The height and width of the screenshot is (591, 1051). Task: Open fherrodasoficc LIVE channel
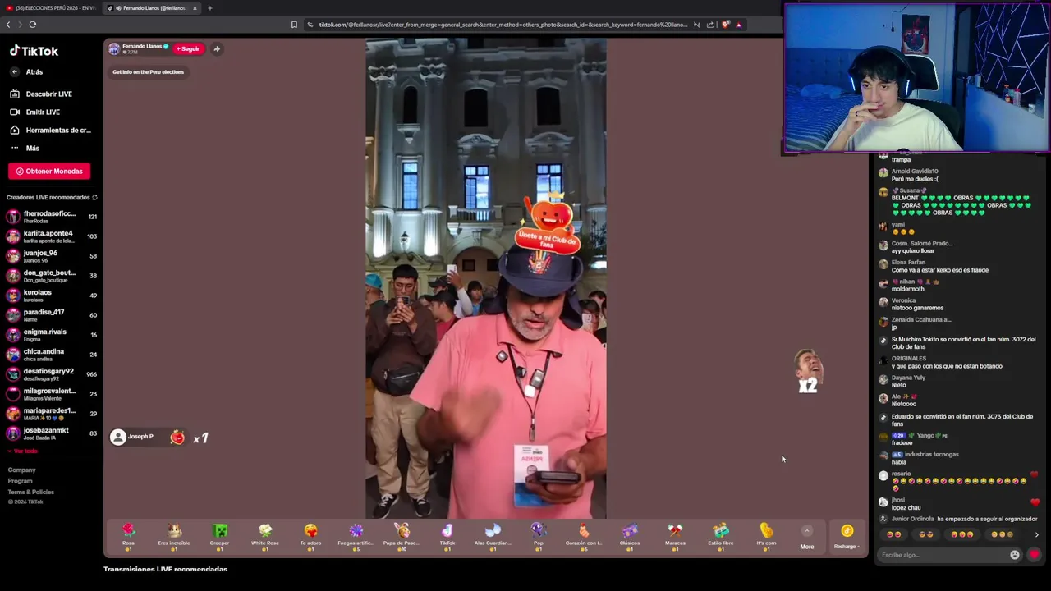coord(51,217)
